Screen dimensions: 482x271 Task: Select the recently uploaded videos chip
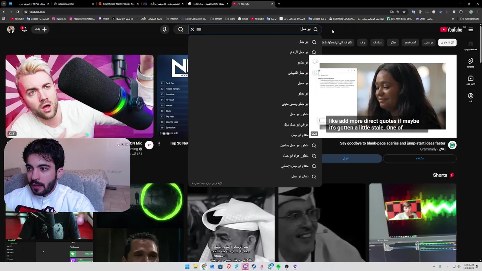pos(338,43)
